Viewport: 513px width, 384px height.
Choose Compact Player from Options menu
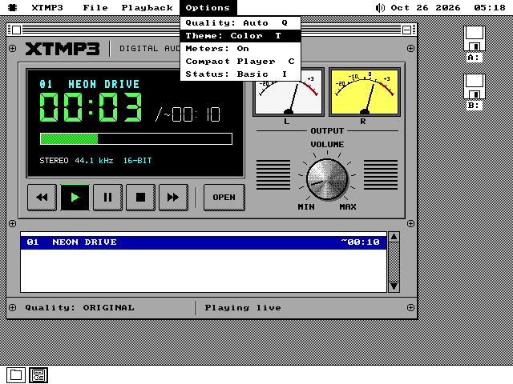coord(240,61)
